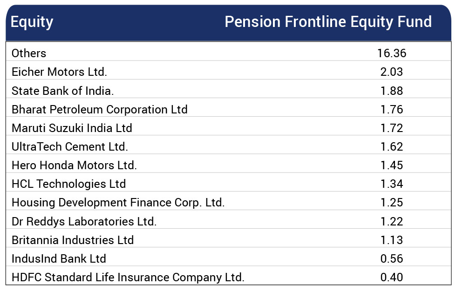The width and height of the screenshot is (456, 291).
Task: Click the 1.88 State Bank value
Action: [391, 91]
